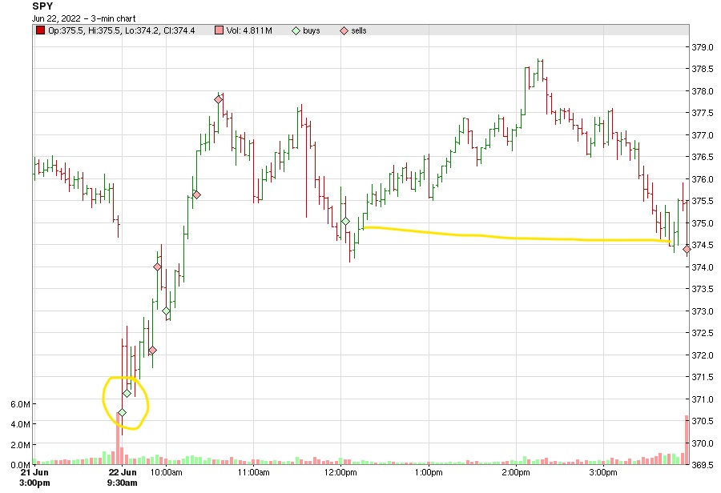
Task: Click the 0.0M volume axis label
Action: (20, 465)
